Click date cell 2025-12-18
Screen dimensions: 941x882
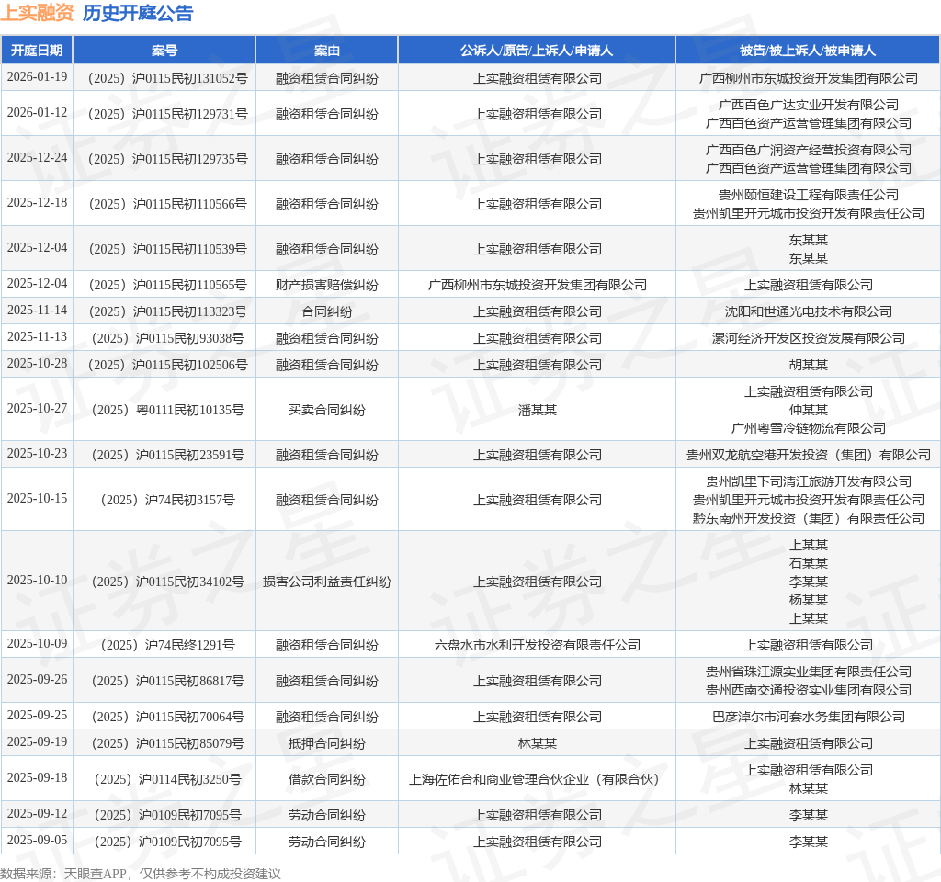pyautogui.click(x=37, y=202)
